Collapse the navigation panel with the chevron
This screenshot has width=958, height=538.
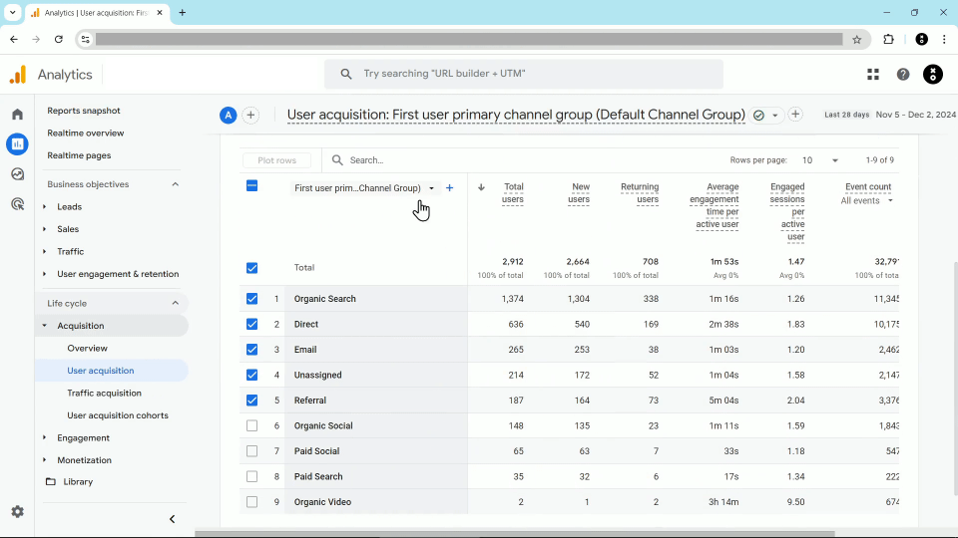point(172,519)
